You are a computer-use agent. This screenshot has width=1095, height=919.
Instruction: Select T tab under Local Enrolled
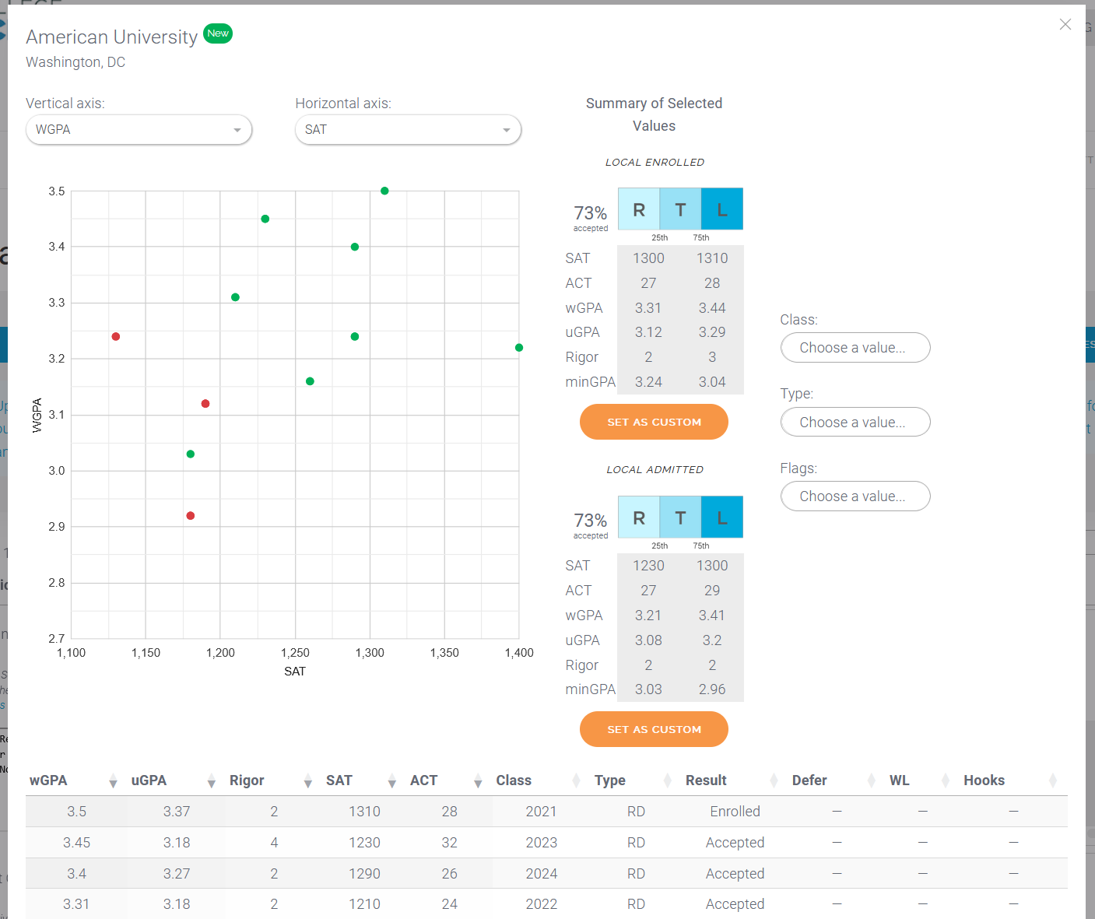point(681,209)
